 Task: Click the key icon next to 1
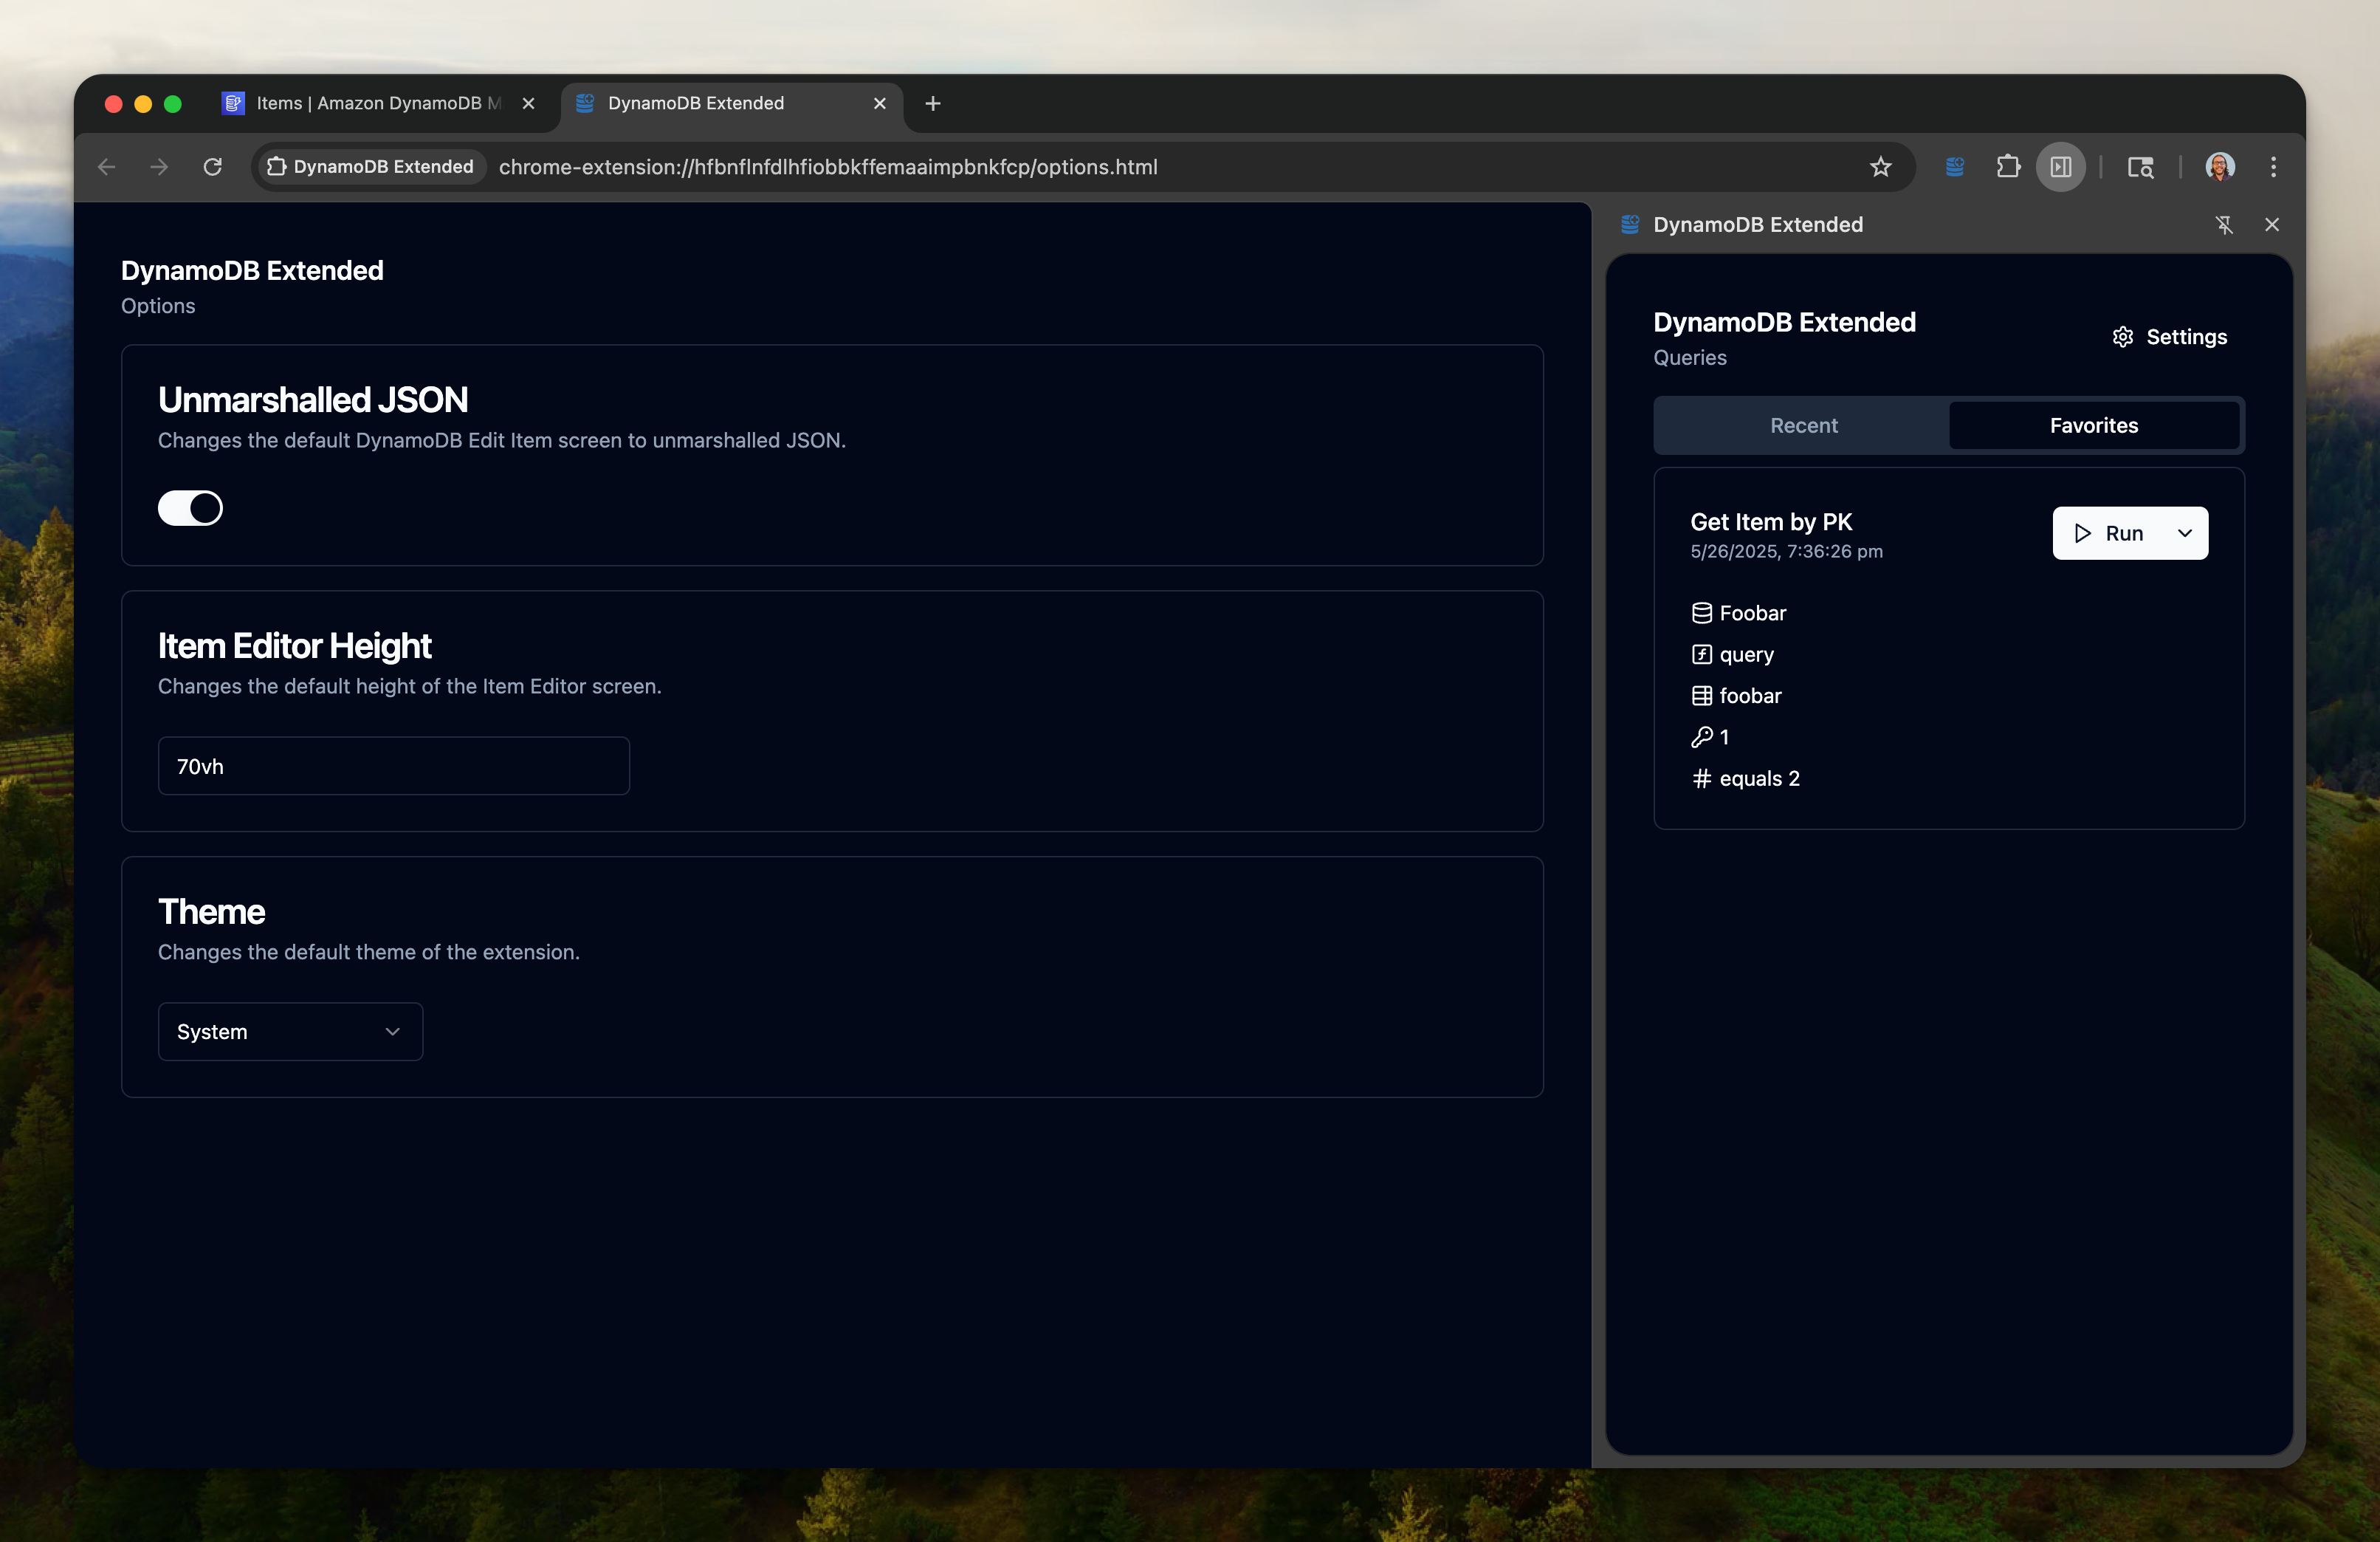(x=1701, y=738)
